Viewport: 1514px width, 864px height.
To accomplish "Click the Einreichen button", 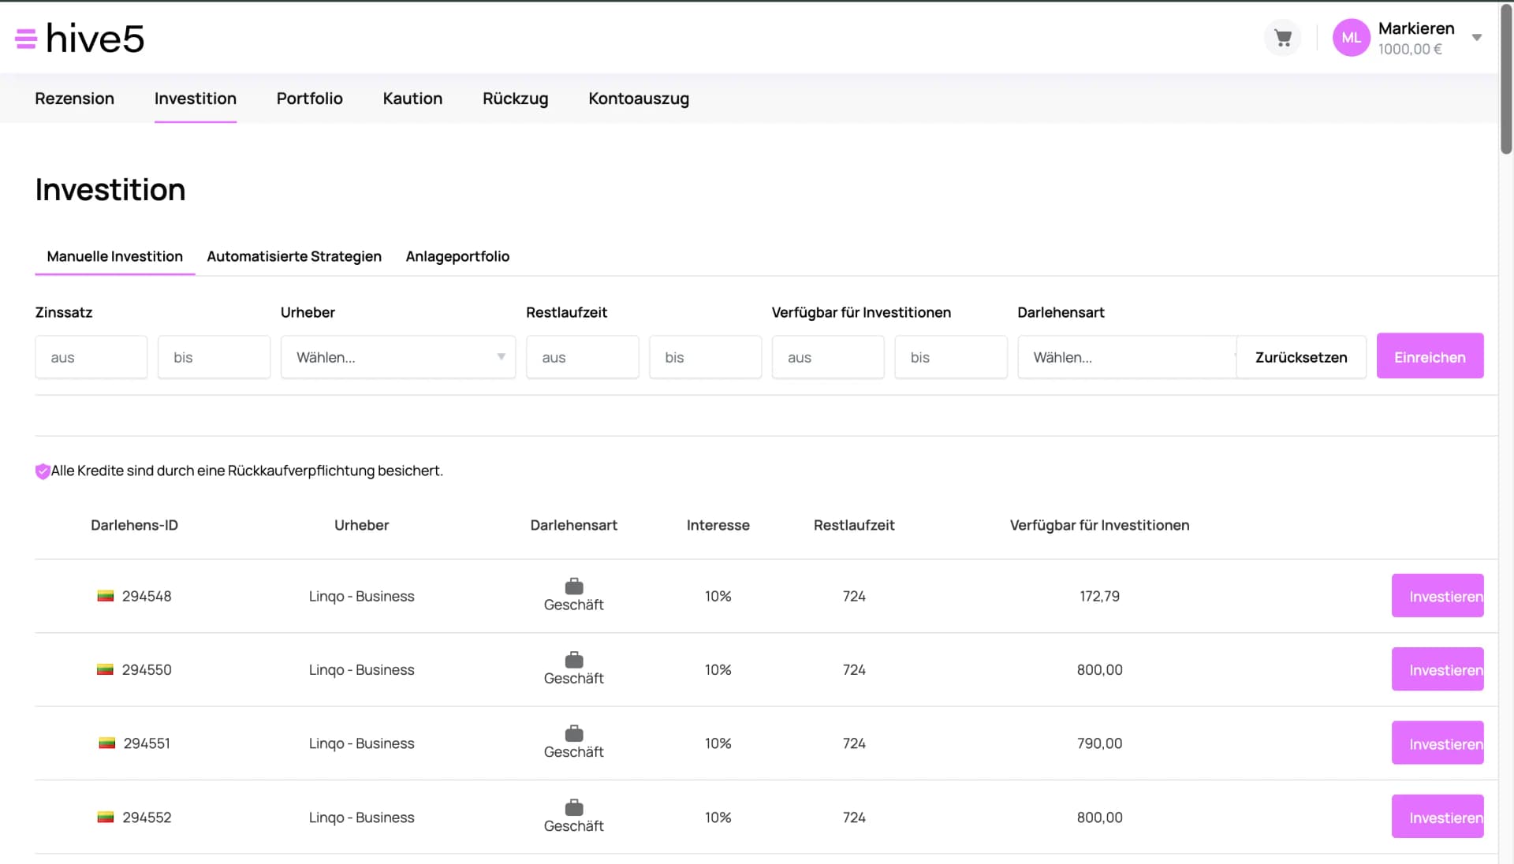I will click(x=1430, y=356).
